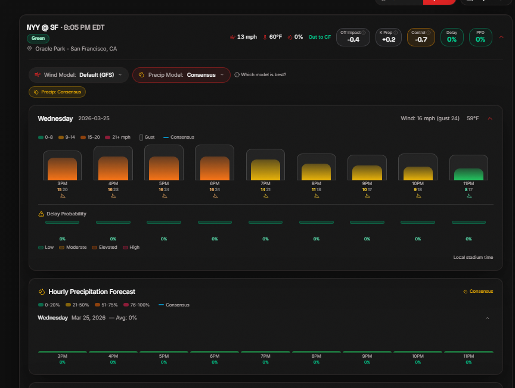The width and height of the screenshot is (515, 388).
Task: Click the raindrop icon beside Hourly Precipitation Forecast
Action: coord(42,292)
